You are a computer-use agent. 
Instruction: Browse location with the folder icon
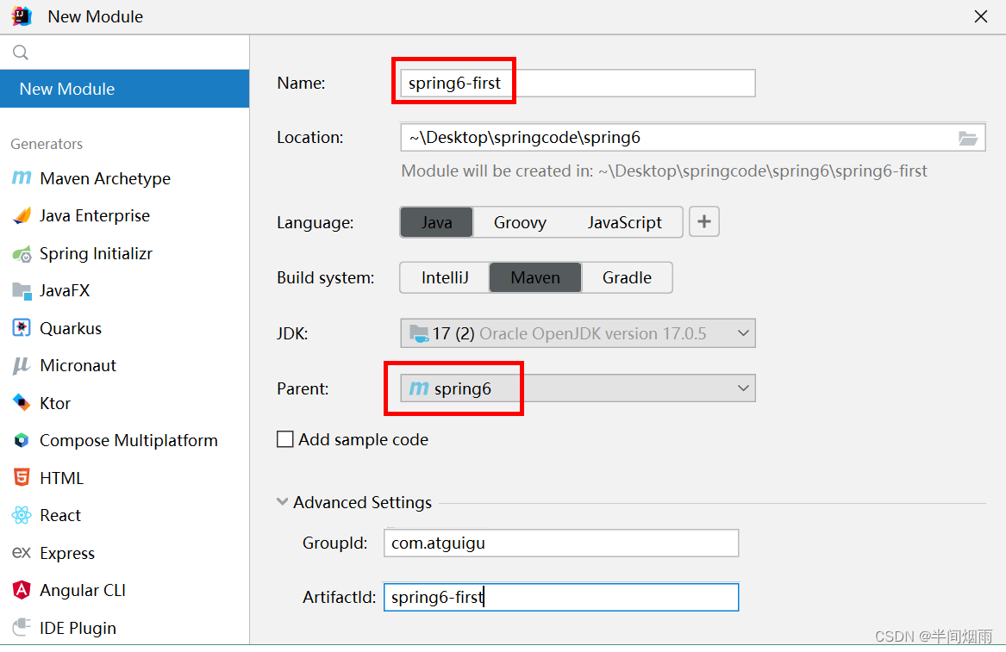coord(967,138)
